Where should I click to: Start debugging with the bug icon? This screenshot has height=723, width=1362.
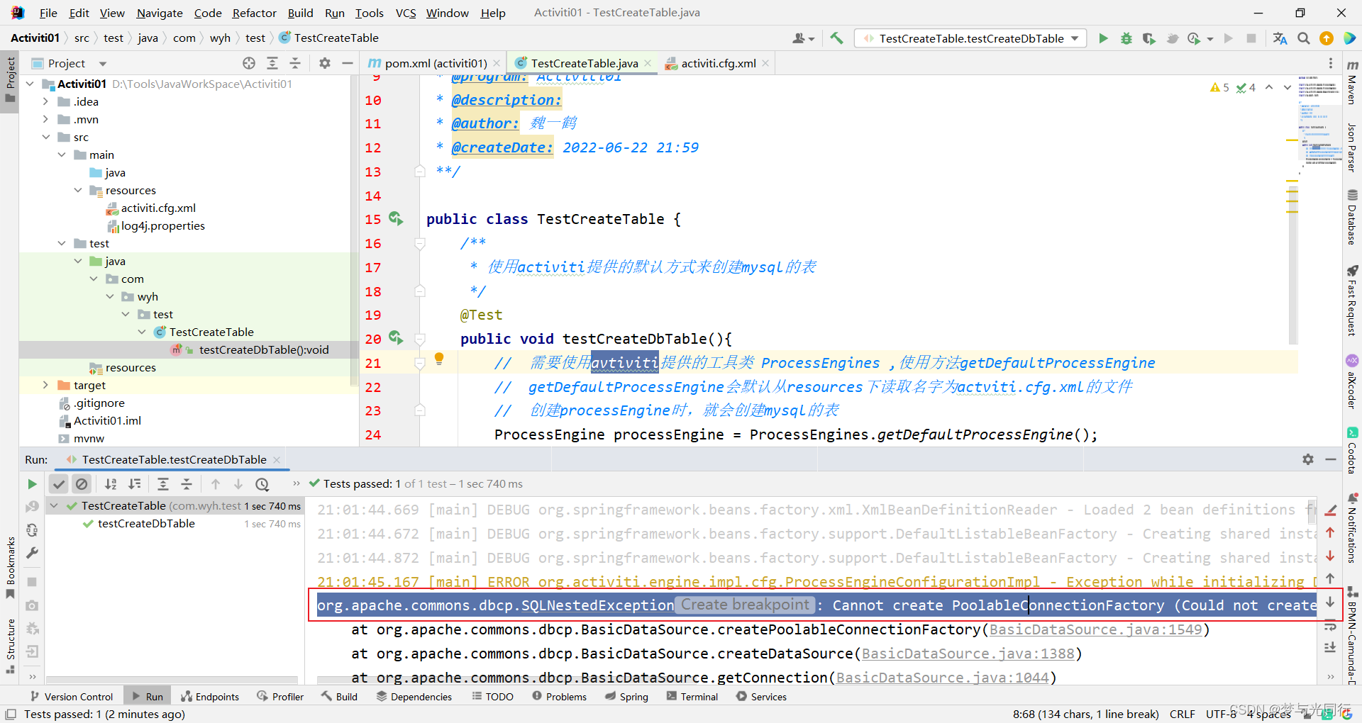pyautogui.click(x=1126, y=38)
